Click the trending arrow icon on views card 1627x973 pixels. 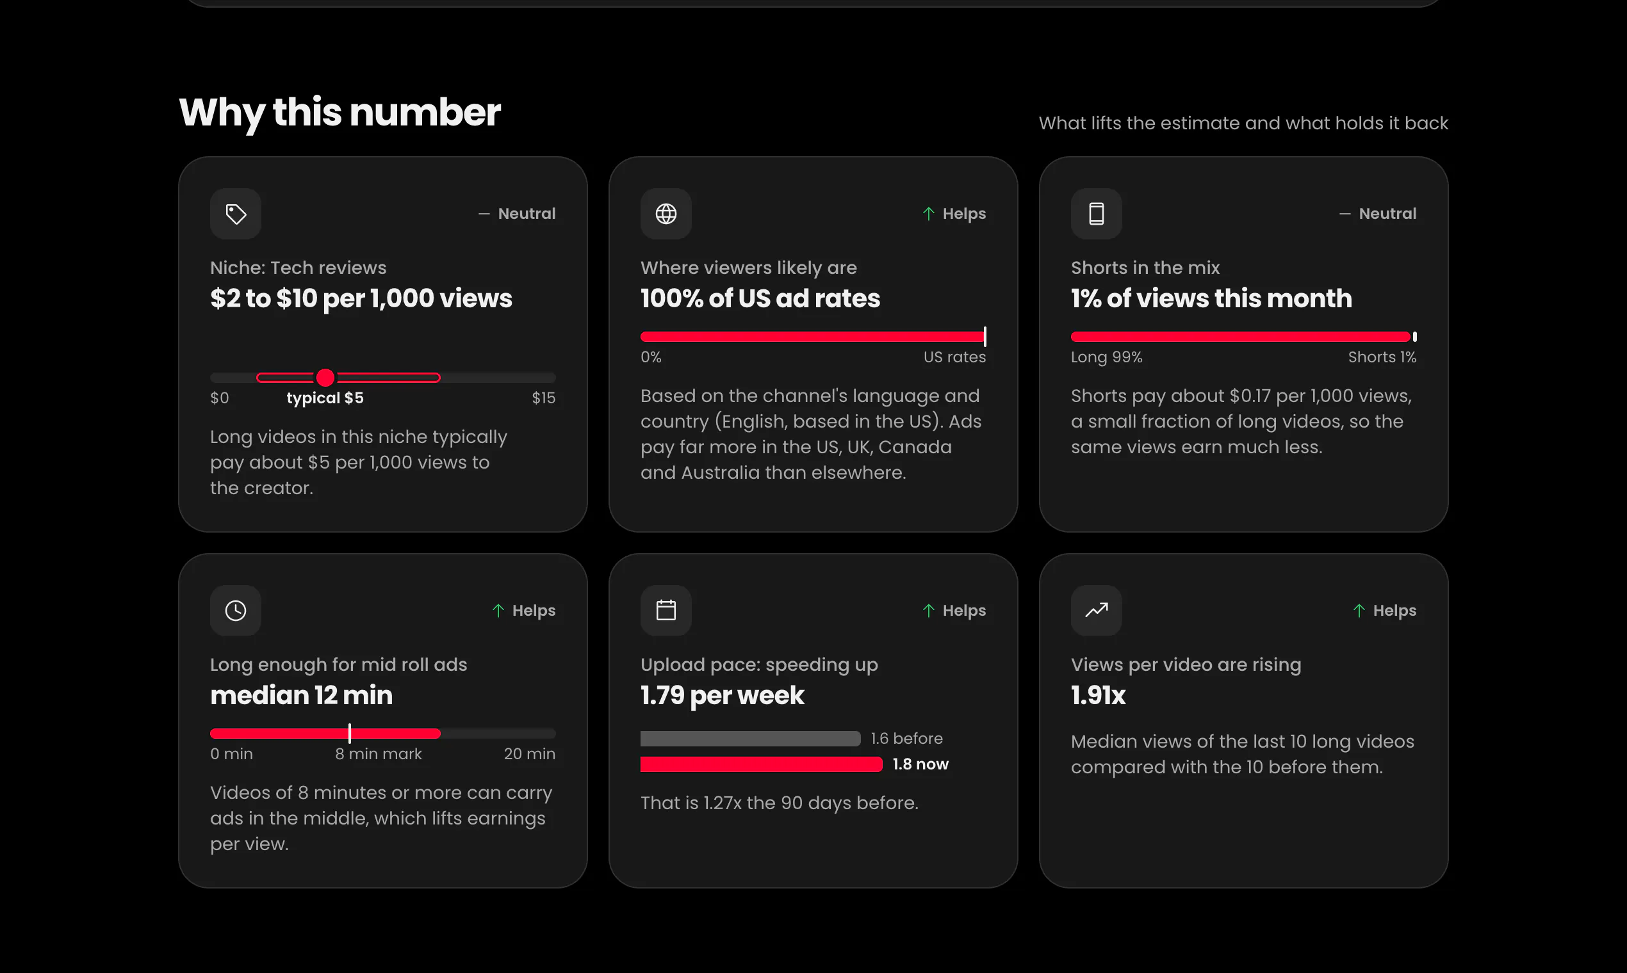coord(1096,611)
